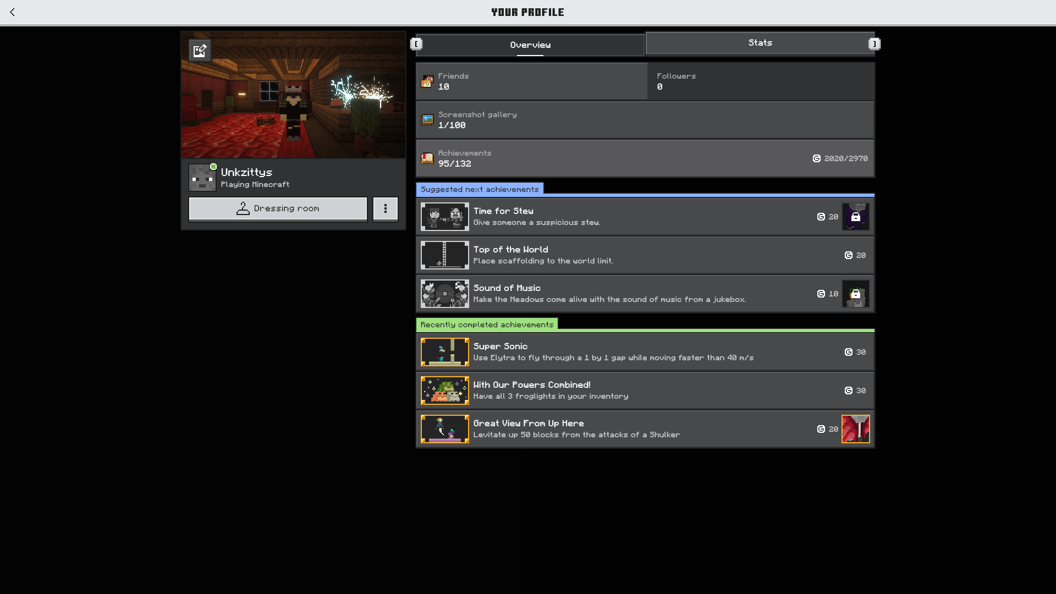Click the Super Sonic achievement thumbnail
This screenshot has height=594, width=1056.
click(x=444, y=352)
